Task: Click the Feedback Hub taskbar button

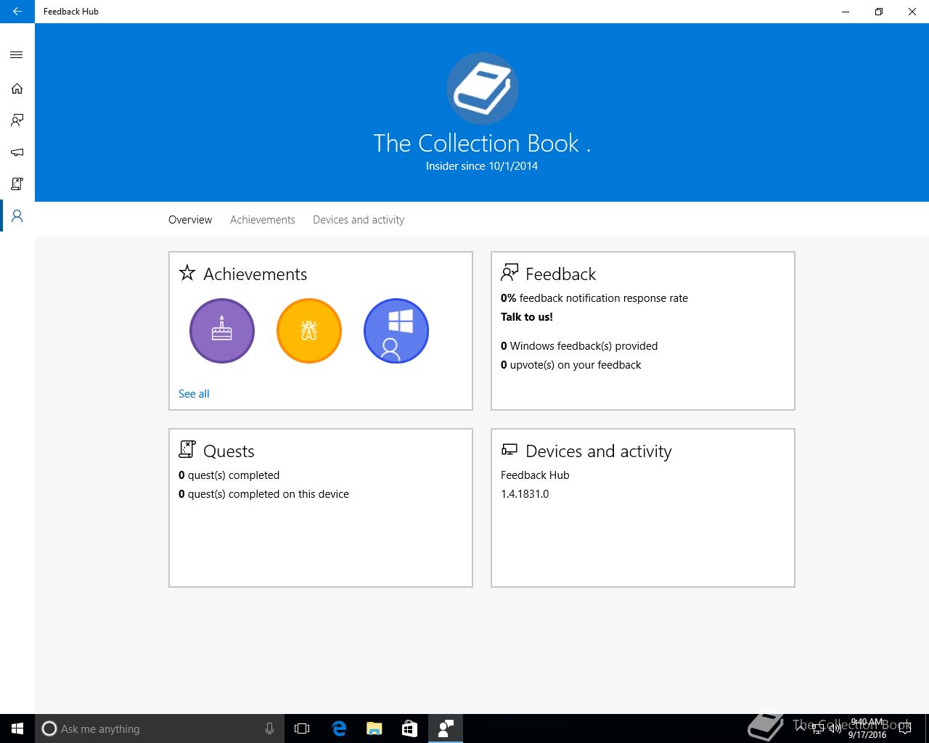Action: (446, 728)
